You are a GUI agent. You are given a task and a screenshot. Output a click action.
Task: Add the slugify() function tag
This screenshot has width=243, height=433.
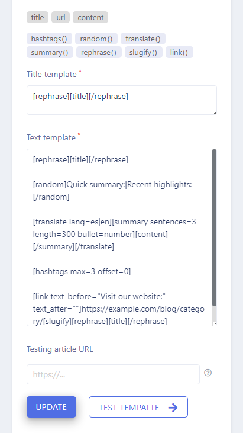144,53
